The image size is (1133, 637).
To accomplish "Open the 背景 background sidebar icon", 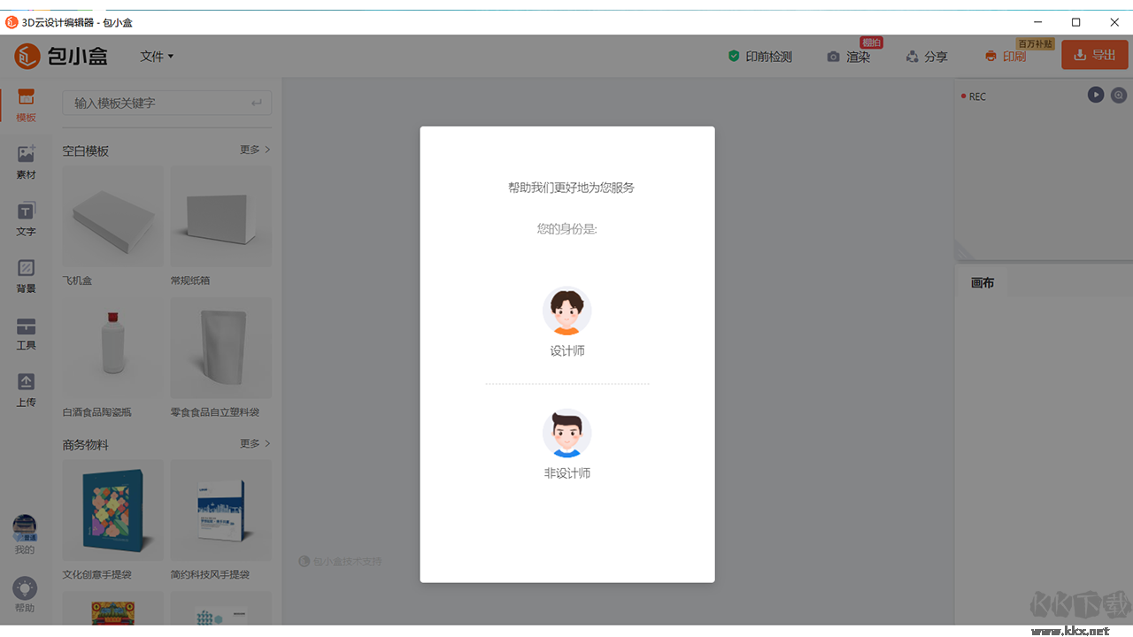I will click(26, 276).
